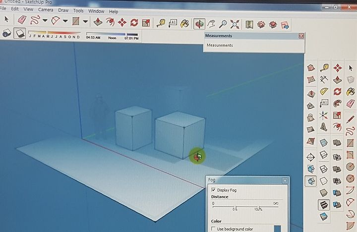Toggle Display Section Cuts
The width and height of the screenshot is (357, 232).
311,181
